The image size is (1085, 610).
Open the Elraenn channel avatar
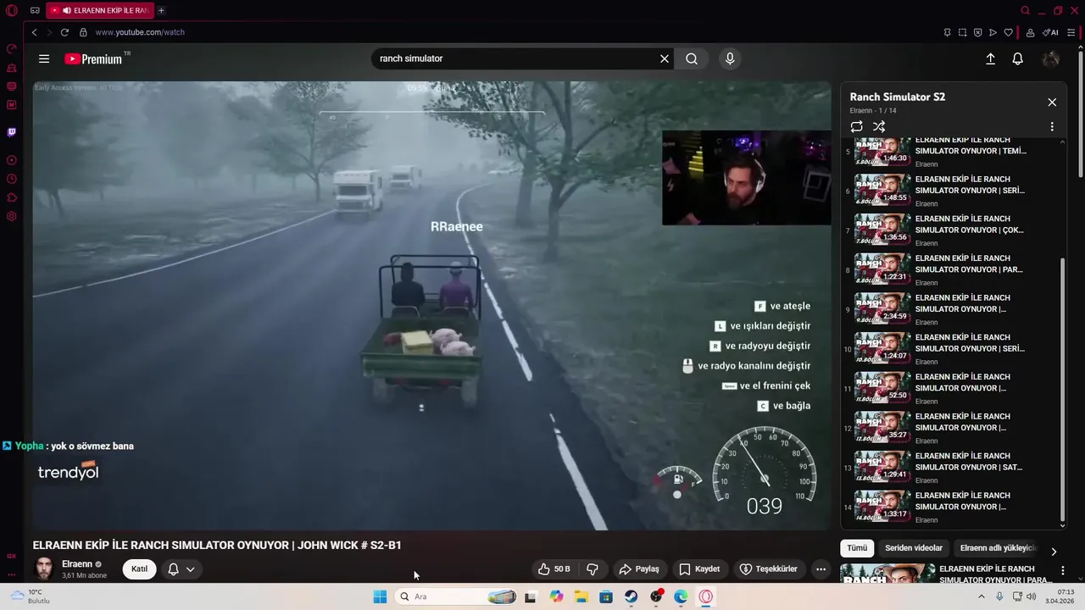[x=44, y=568]
